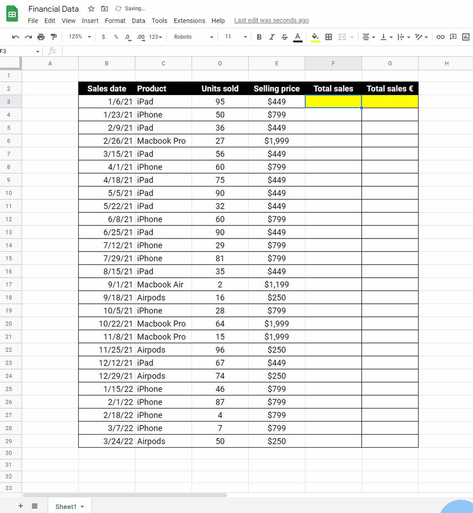This screenshot has width=473, height=513.
Task: Click the insert link icon
Action: coord(440,37)
